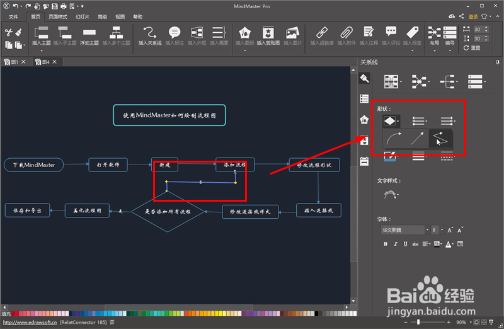Pin the 关系线 side panel

[x=497, y=62]
